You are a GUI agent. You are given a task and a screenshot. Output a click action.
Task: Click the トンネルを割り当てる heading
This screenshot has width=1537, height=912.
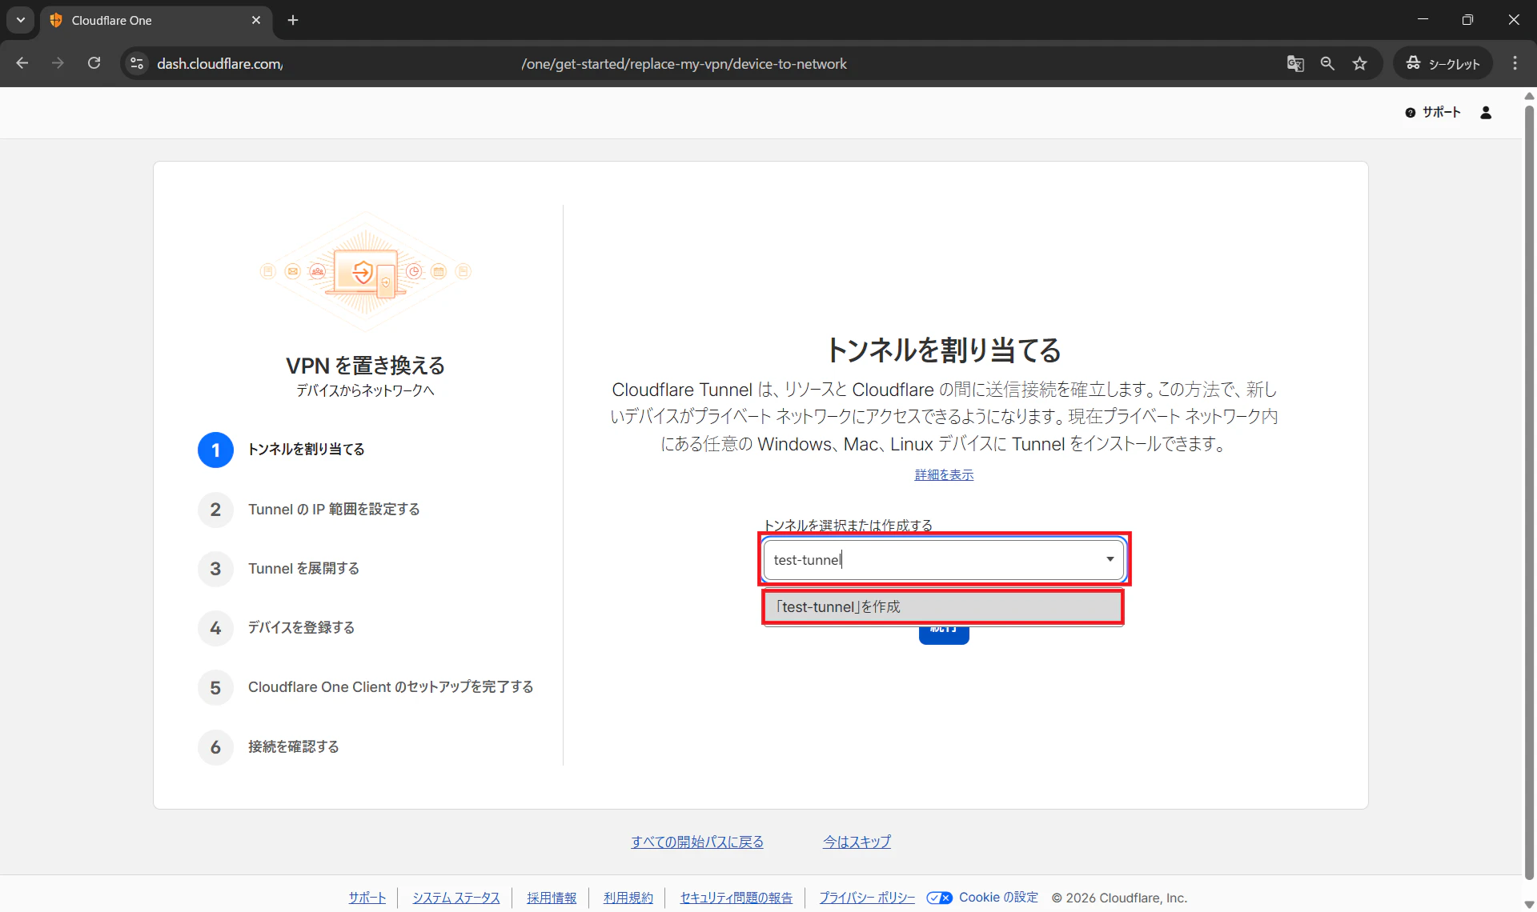pos(944,350)
